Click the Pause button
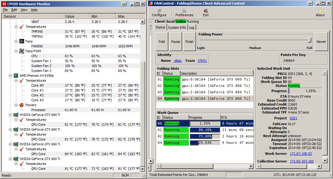333x179 pixels. click(x=175, y=42)
